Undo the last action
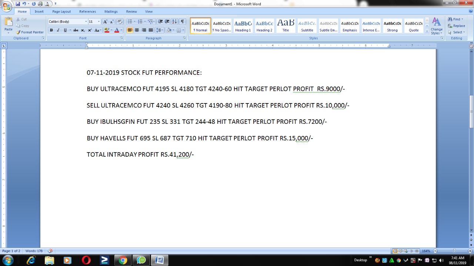Screen dimensions: 474x266 coord(24,4)
